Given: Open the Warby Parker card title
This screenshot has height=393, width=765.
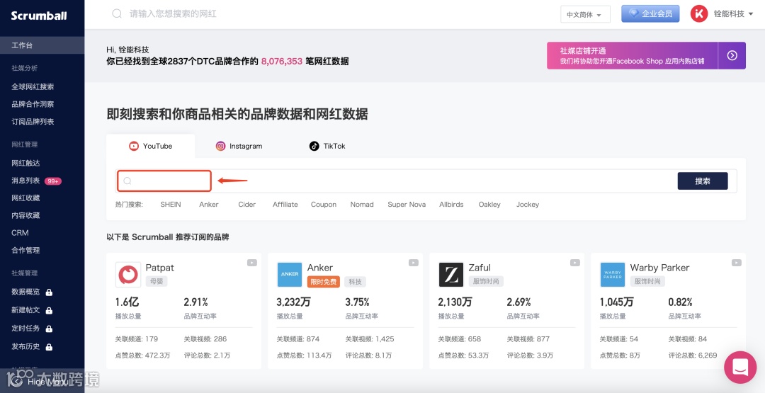Looking at the screenshot, I should pyautogui.click(x=659, y=268).
